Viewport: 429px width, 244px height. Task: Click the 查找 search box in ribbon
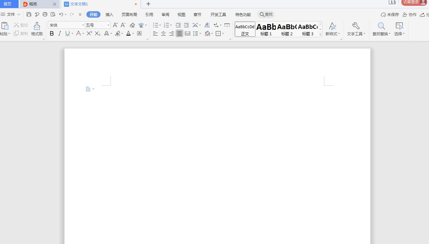pos(266,14)
